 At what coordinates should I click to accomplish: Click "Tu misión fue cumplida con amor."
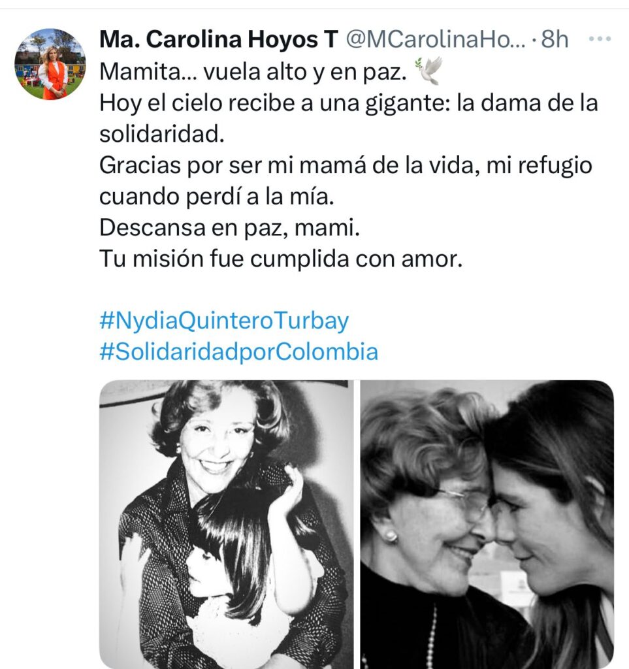pos(280,259)
